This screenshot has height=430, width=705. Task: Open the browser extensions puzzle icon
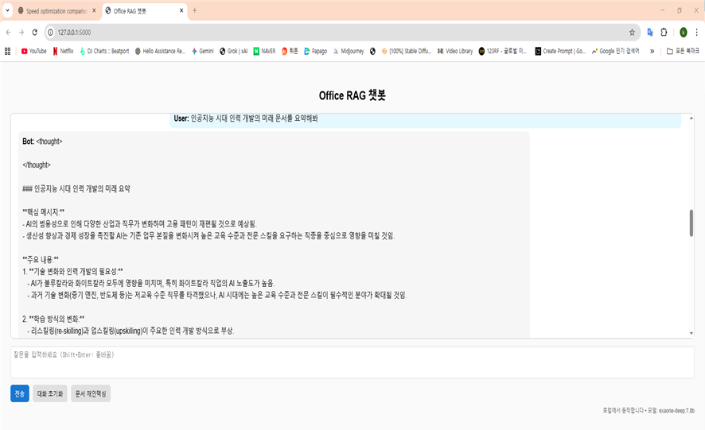pyautogui.click(x=664, y=33)
